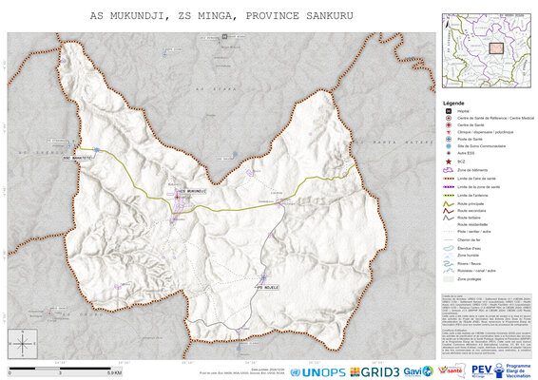Viewport: 538px width, 380px height.
Task: Click the Route résidentielle legend text
Action: point(472,224)
